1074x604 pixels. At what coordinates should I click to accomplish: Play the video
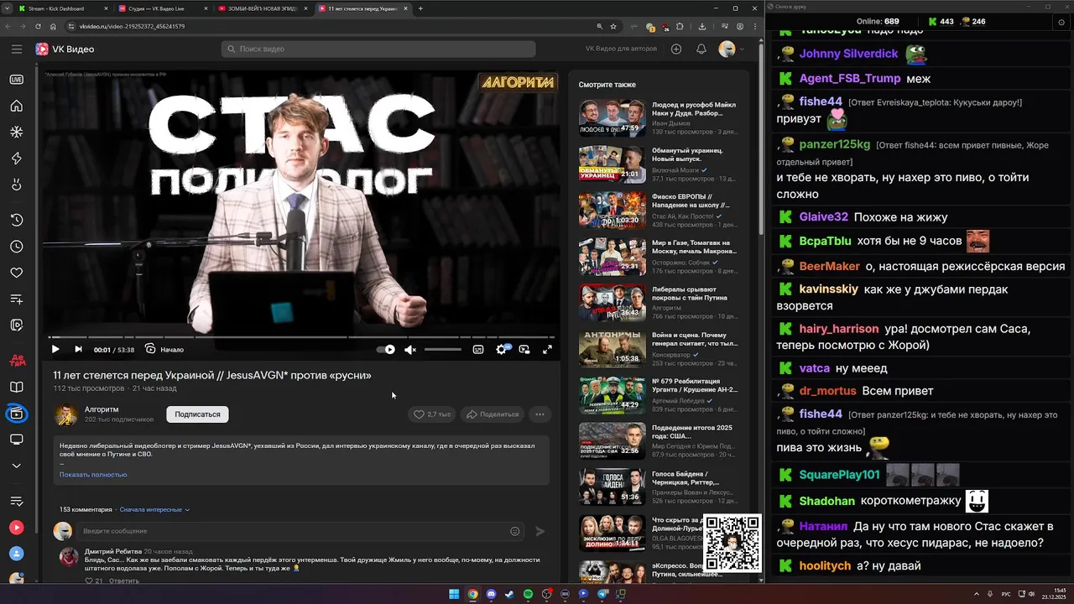click(x=55, y=349)
